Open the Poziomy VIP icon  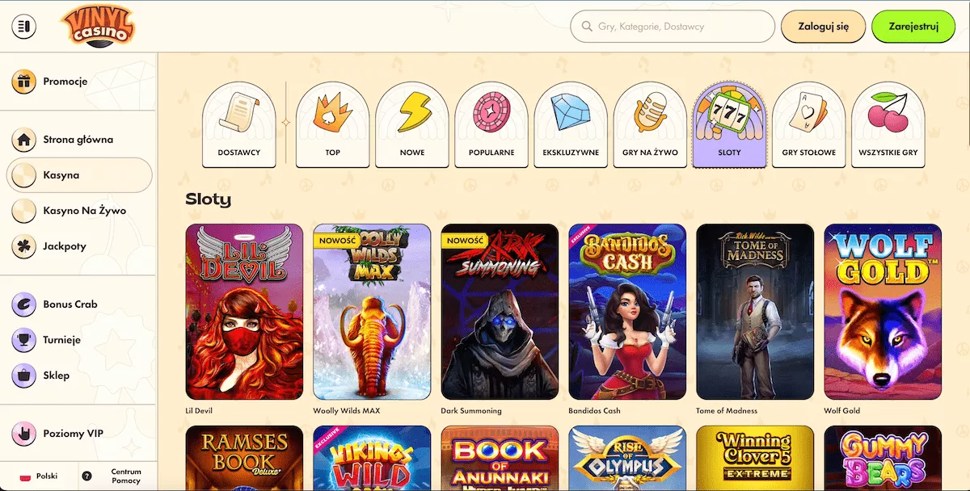click(24, 434)
